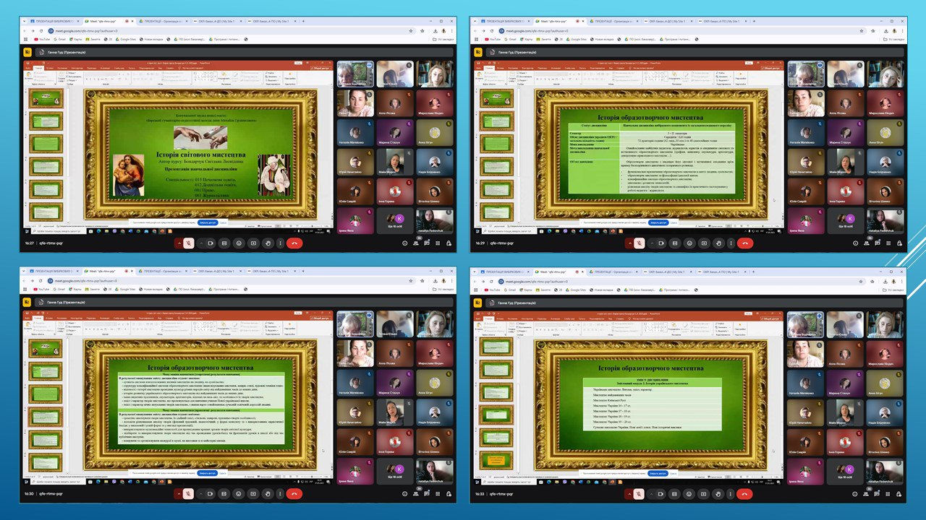Open host controls in the 16:27 meeting
Screen dimensions: 926x520
(x=449, y=243)
